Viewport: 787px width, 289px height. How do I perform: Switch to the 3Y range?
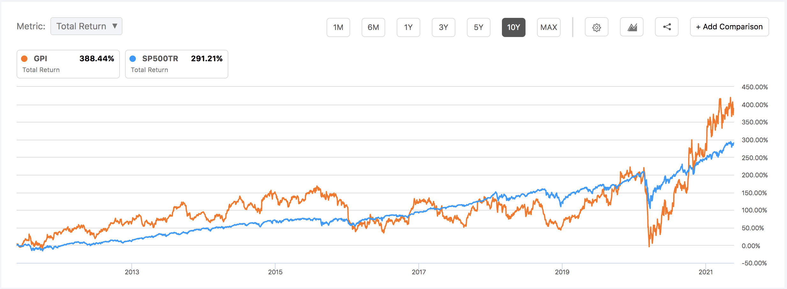pyautogui.click(x=444, y=27)
